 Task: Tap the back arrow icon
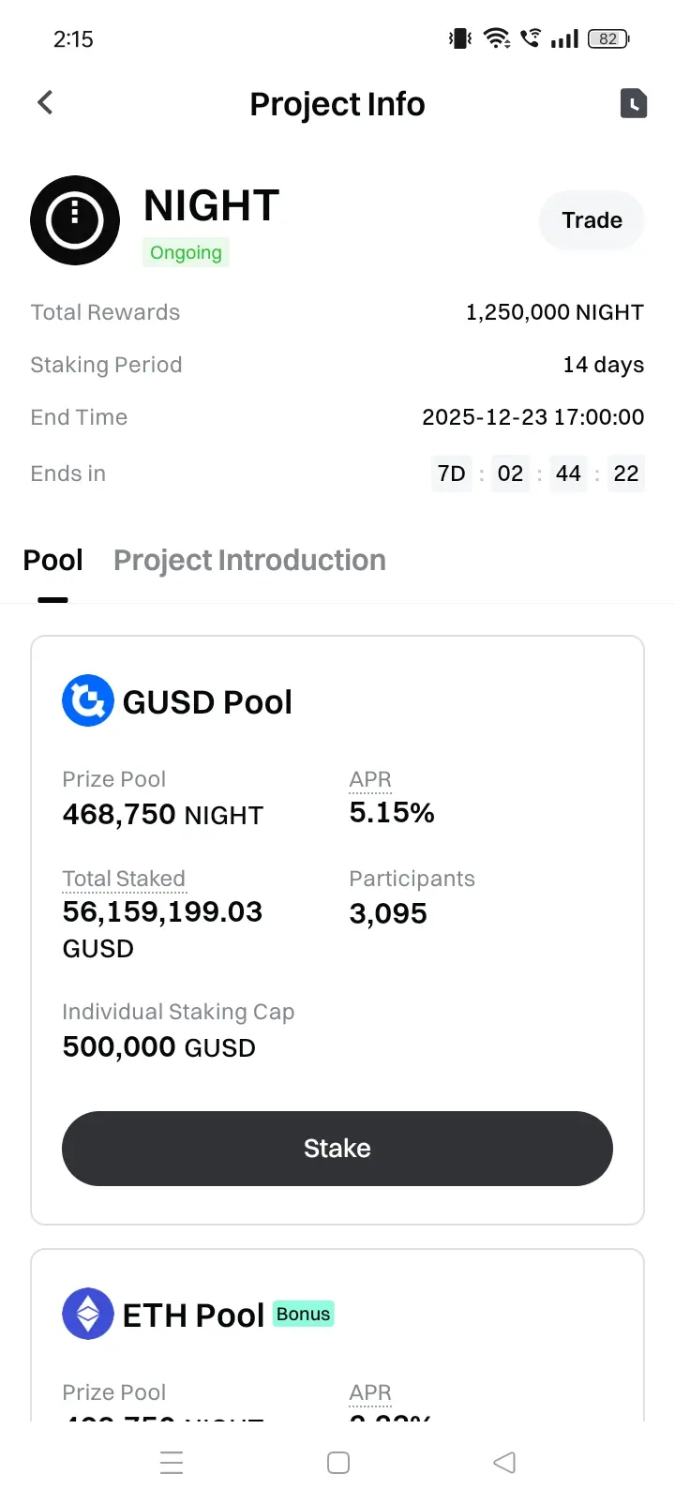click(x=45, y=103)
